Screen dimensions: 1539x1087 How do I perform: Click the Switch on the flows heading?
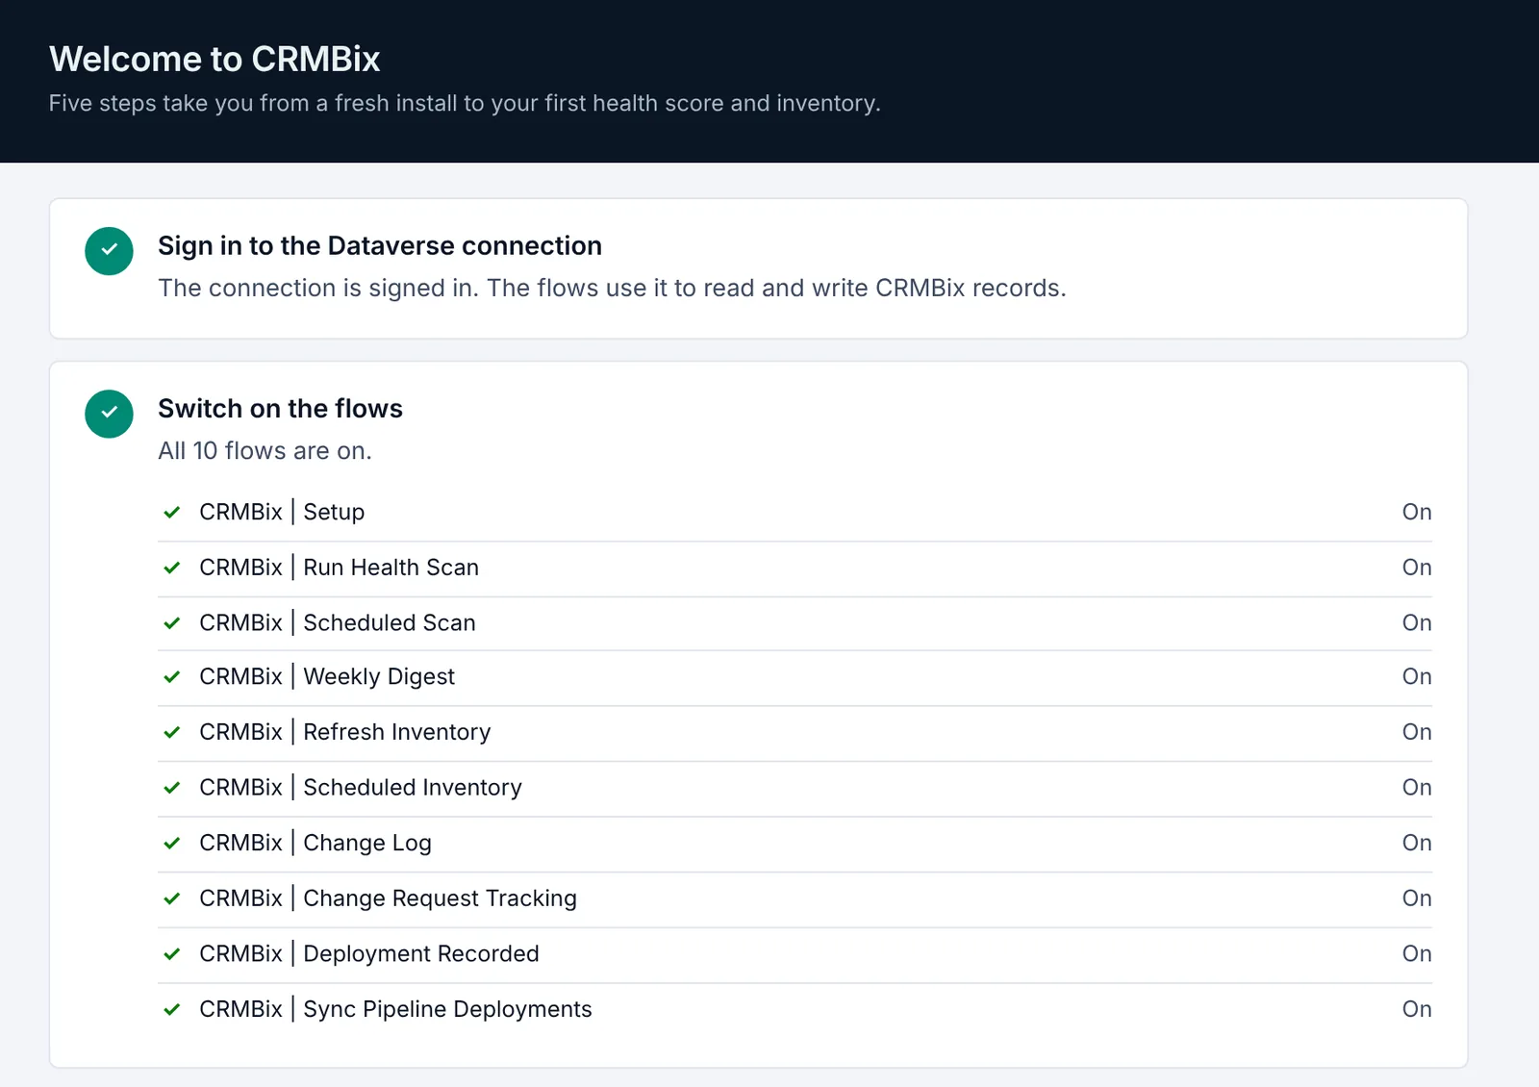coord(280,409)
